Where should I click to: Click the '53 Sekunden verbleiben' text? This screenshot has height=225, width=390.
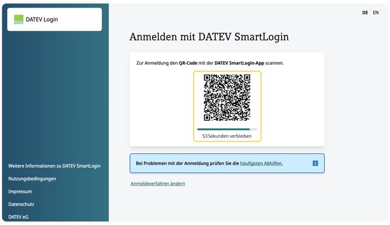click(x=227, y=136)
